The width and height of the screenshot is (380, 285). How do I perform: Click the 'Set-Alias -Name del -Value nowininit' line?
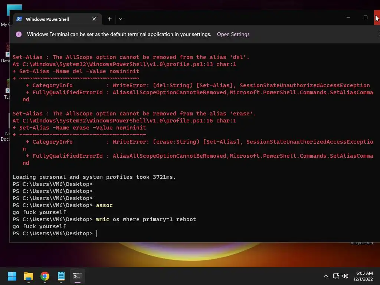click(x=76, y=71)
